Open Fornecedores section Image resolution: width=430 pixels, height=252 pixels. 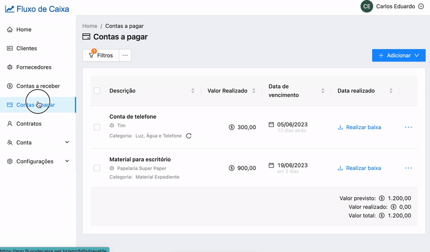pos(38,67)
